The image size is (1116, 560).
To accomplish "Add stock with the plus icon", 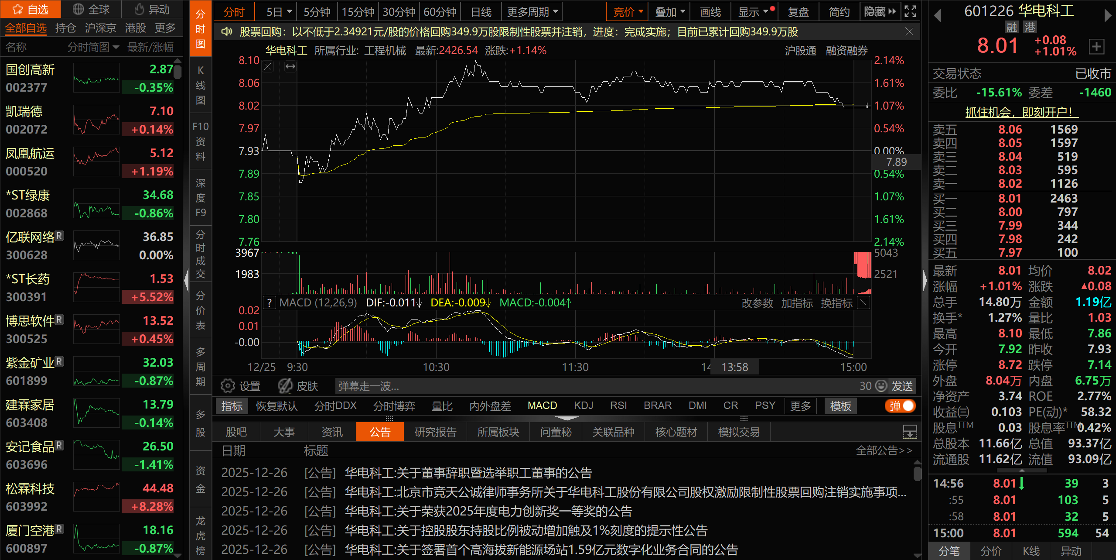I will [x=1096, y=47].
